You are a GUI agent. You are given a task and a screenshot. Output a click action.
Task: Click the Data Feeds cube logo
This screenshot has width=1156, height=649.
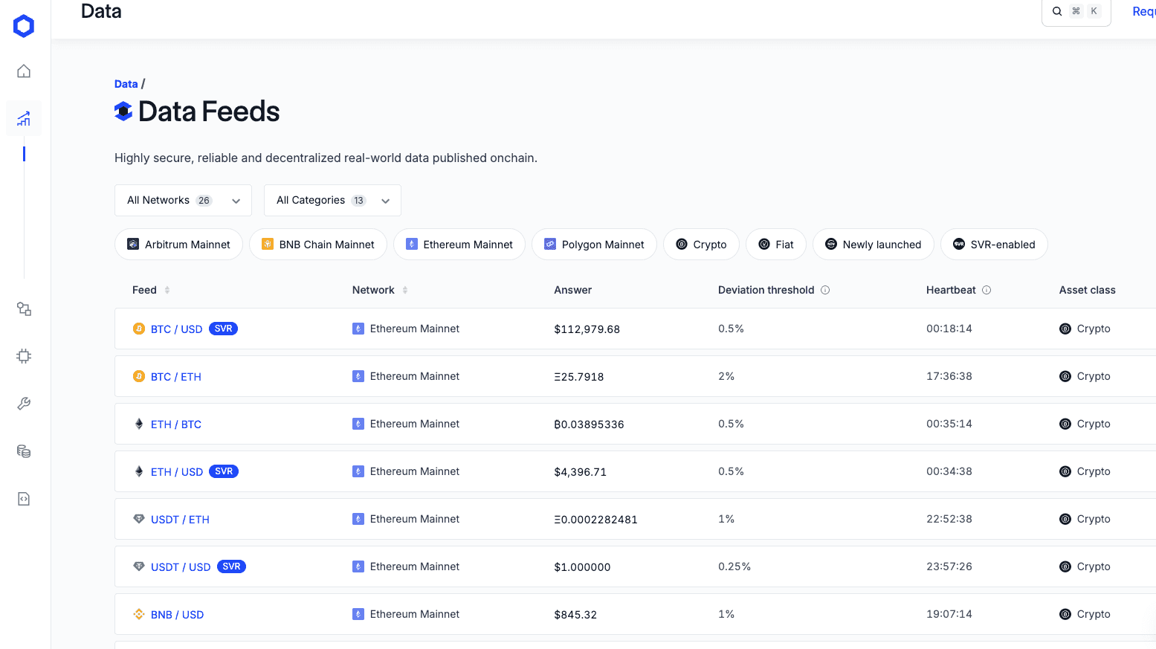tap(123, 112)
